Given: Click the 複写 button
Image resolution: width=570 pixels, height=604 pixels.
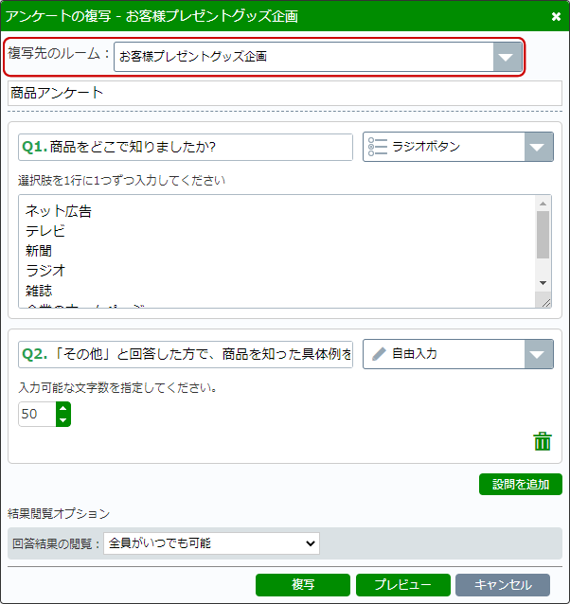Looking at the screenshot, I should [302, 585].
